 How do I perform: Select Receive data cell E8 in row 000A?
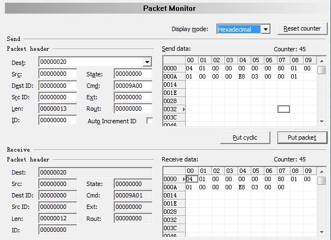click(244, 187)
